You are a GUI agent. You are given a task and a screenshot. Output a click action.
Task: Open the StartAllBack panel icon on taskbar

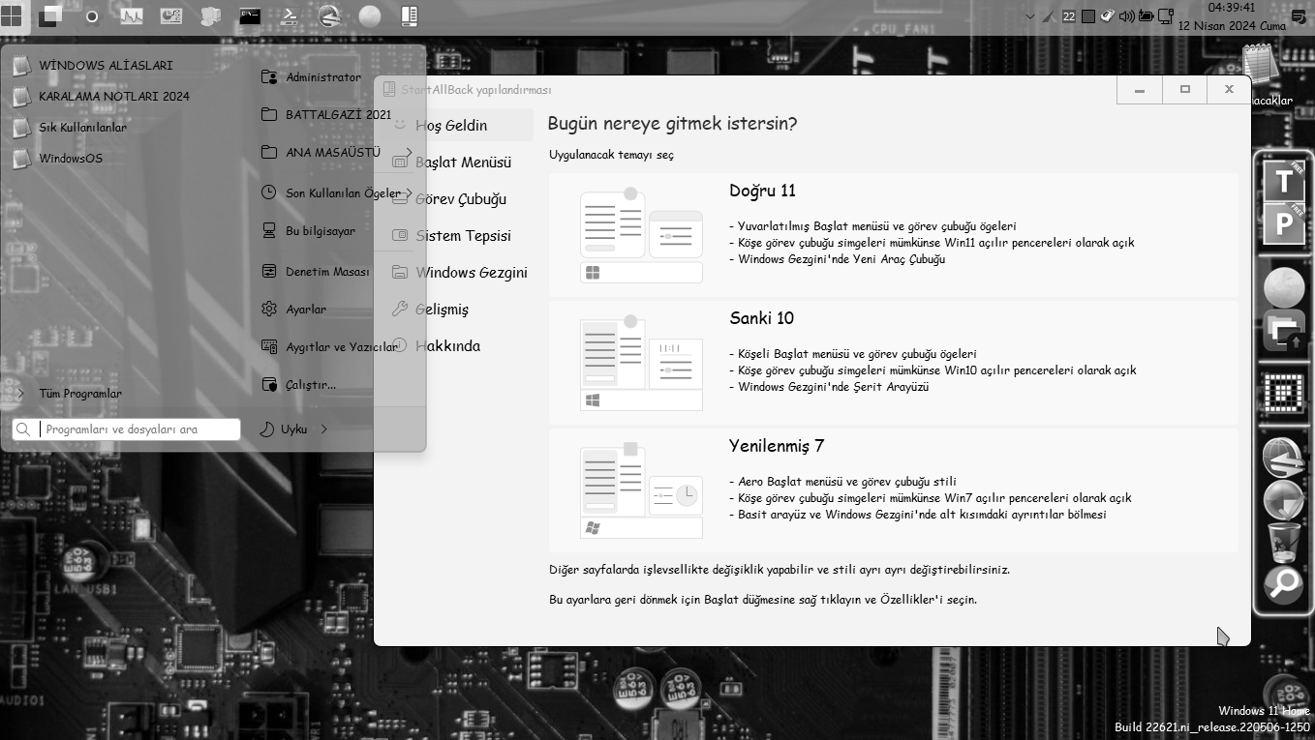(409, 16)
